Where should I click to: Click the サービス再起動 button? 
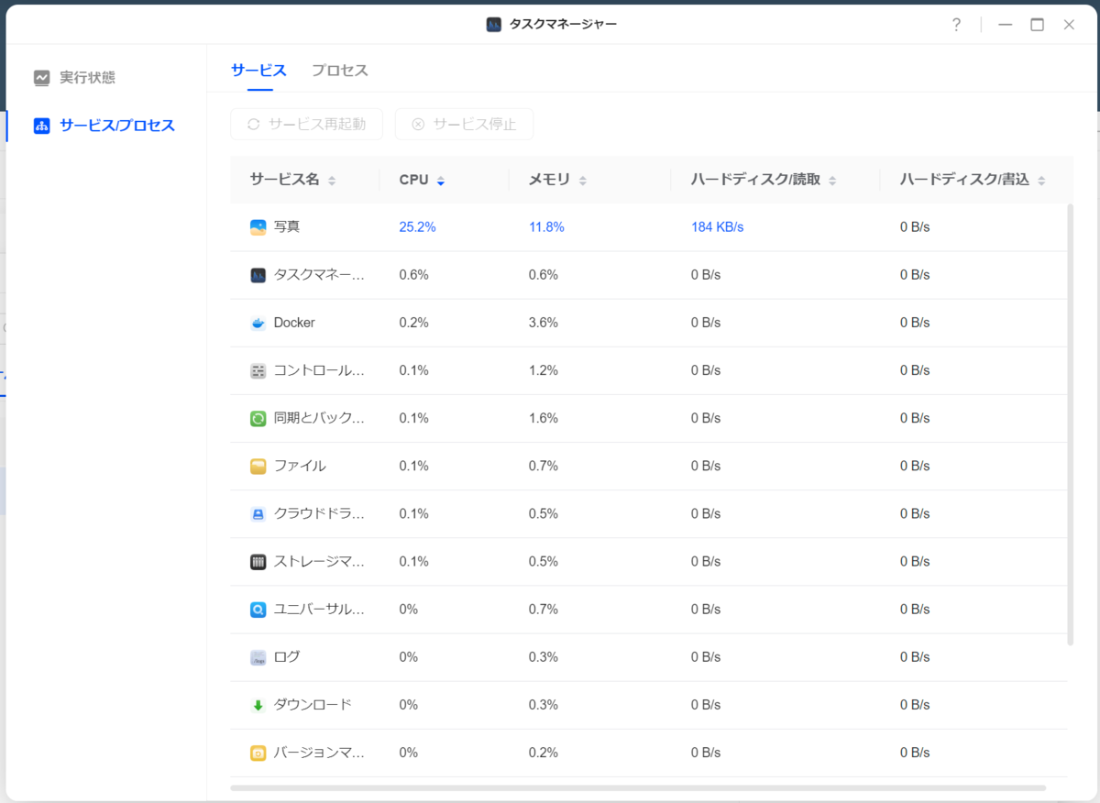click(x=306, y=124)
